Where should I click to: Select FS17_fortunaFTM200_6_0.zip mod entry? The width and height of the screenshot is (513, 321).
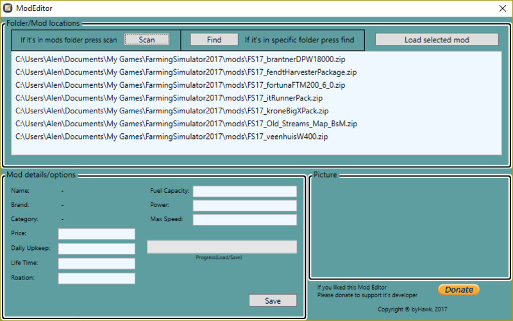(180, 85)
